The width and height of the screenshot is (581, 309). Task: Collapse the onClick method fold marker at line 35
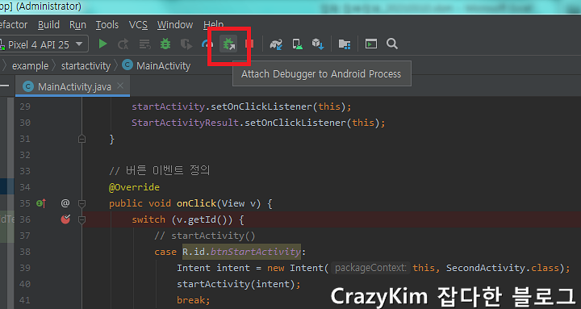pyautogui.click(x=82, y=203)
